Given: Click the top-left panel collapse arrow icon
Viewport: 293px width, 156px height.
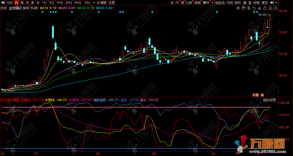Looking at the screenshot, I should [3, 3].
